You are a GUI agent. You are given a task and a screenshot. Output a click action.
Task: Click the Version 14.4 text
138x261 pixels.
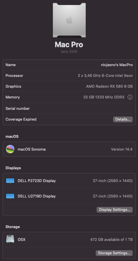point(121,149)
